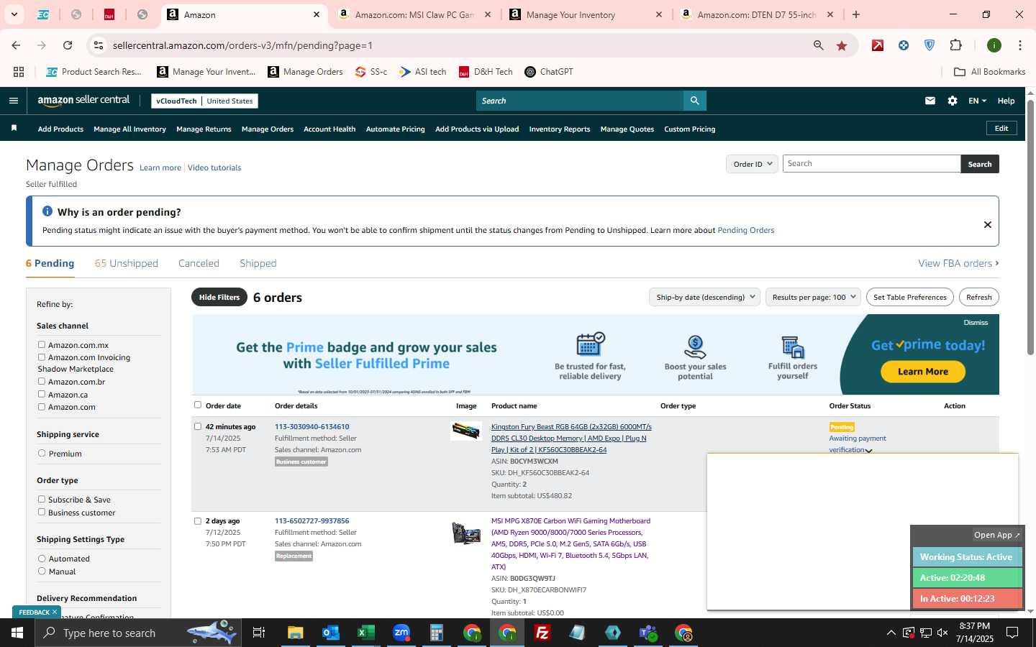1036x647 pixels.
Task: Open FileZilla from the taskbar
Action: tap(542, 633)
